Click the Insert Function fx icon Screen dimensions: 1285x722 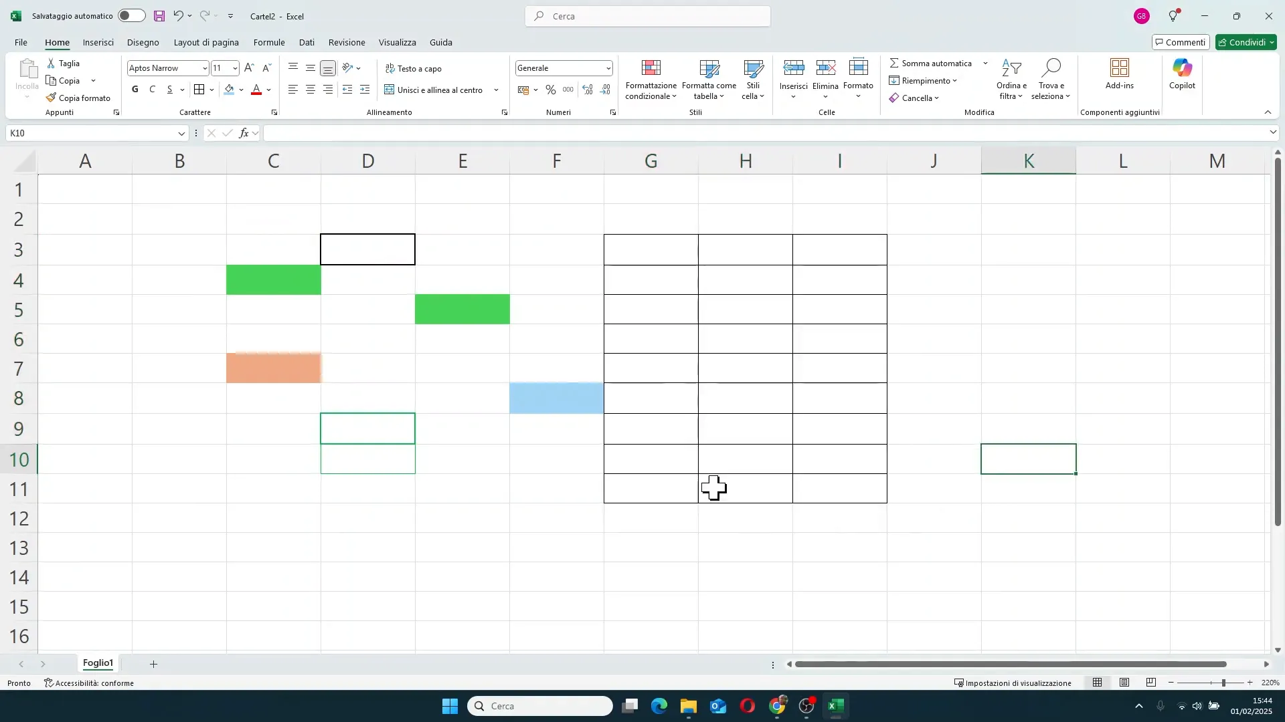click(x=244, y=133)
